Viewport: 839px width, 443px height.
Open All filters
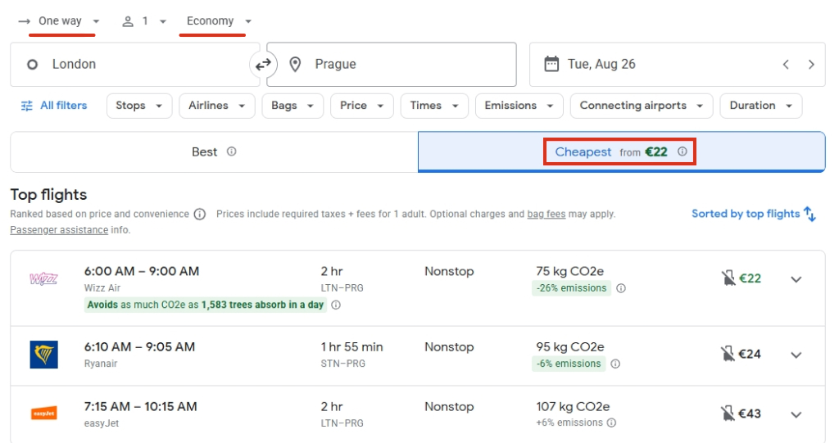pos(53,106)
